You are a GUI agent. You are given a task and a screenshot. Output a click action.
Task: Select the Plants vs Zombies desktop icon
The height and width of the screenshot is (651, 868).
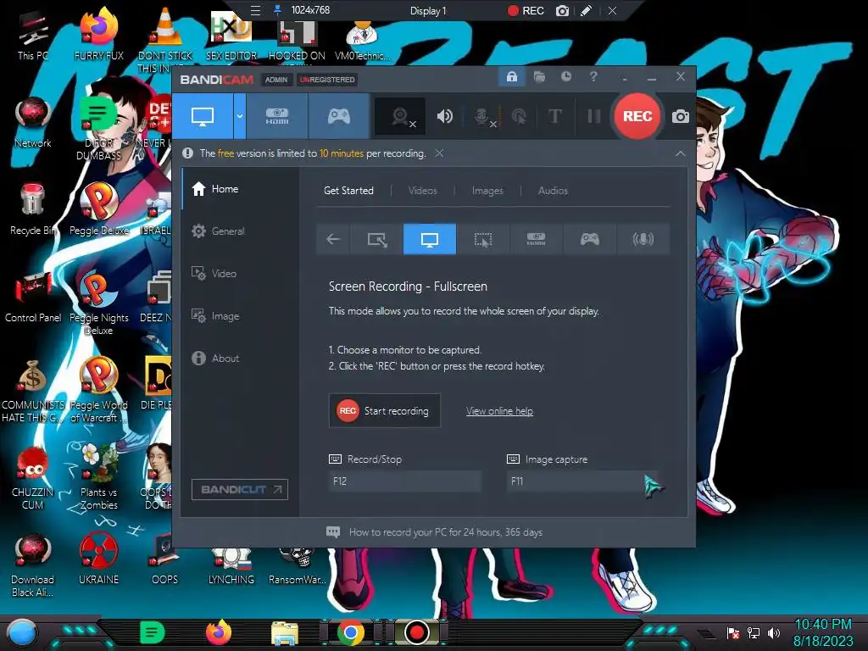[98, 476]
